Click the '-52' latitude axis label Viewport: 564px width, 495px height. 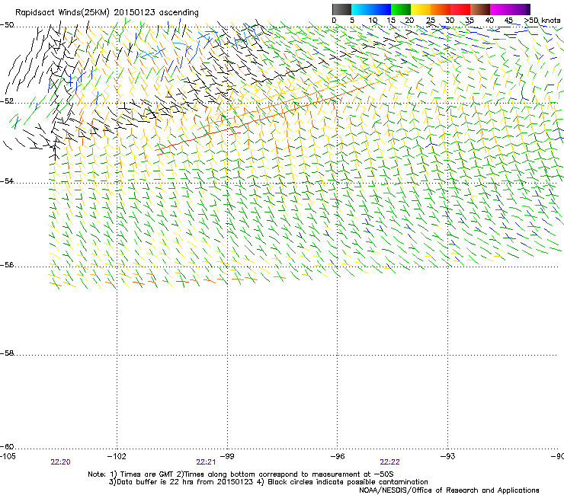click(7, 101)
